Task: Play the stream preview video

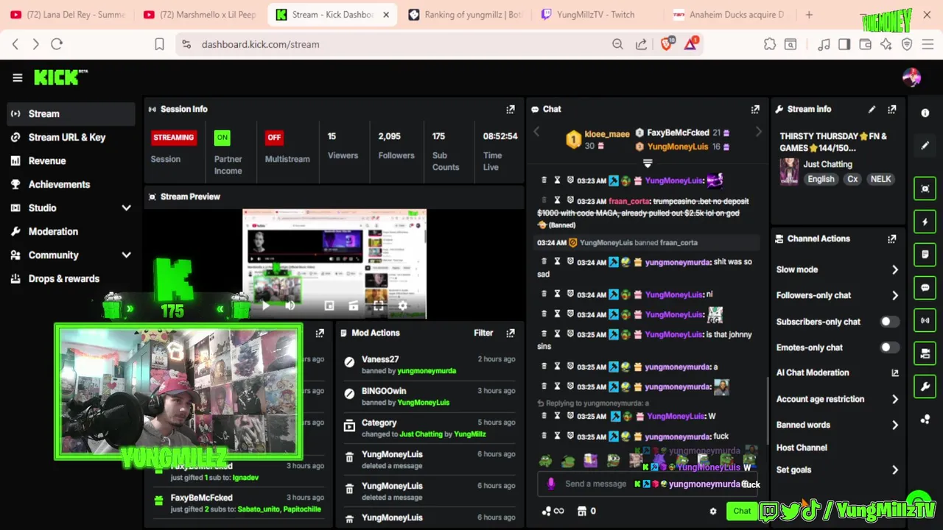Action: pyautogui.click(x=266, y=305)
